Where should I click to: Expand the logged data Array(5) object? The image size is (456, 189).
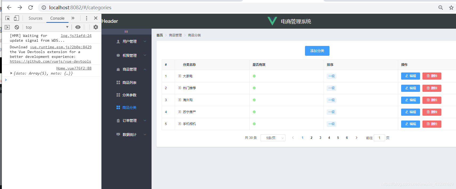11,73
